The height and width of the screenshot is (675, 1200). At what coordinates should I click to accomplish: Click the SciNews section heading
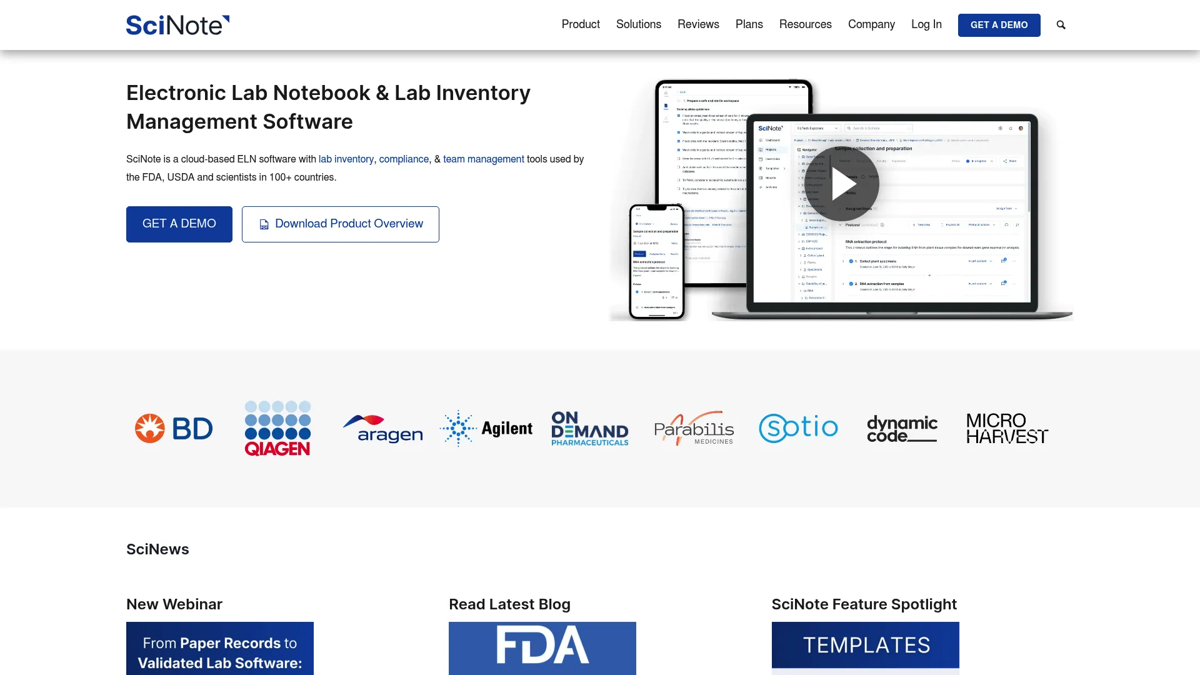coord(157,549)
